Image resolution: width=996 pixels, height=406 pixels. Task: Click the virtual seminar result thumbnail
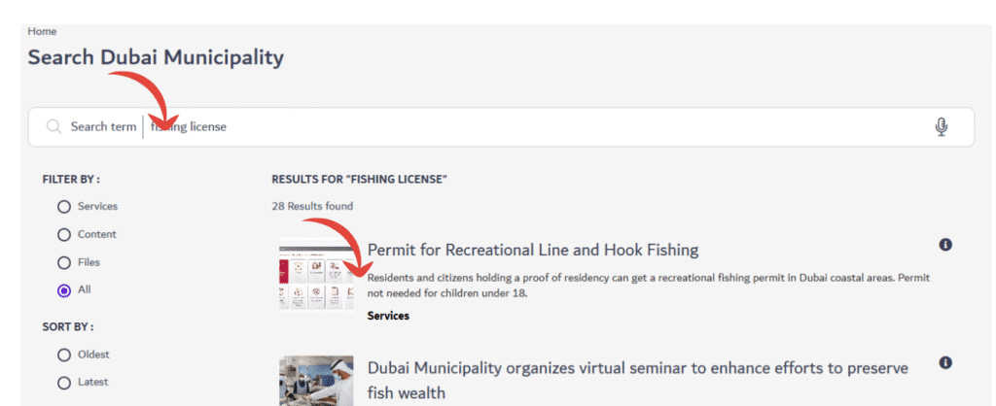316,381
